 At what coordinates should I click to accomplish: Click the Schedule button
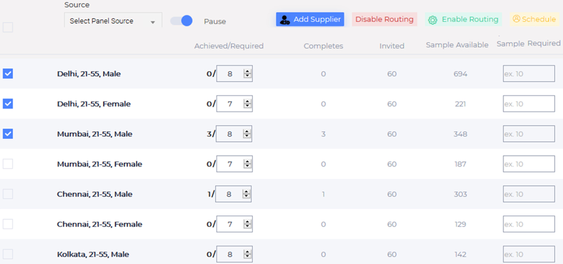coord(534,20)
